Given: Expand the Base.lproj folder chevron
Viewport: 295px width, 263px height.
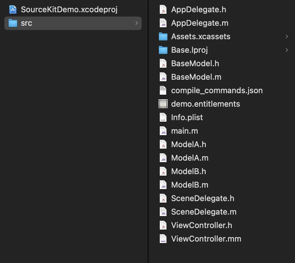Looking at the screenshot, I should click(287, 50).
